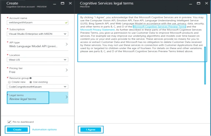Click the Account name input field
The width and height of the screenshot is (211, 136).
pyautogui.click(x=38, y=23)
